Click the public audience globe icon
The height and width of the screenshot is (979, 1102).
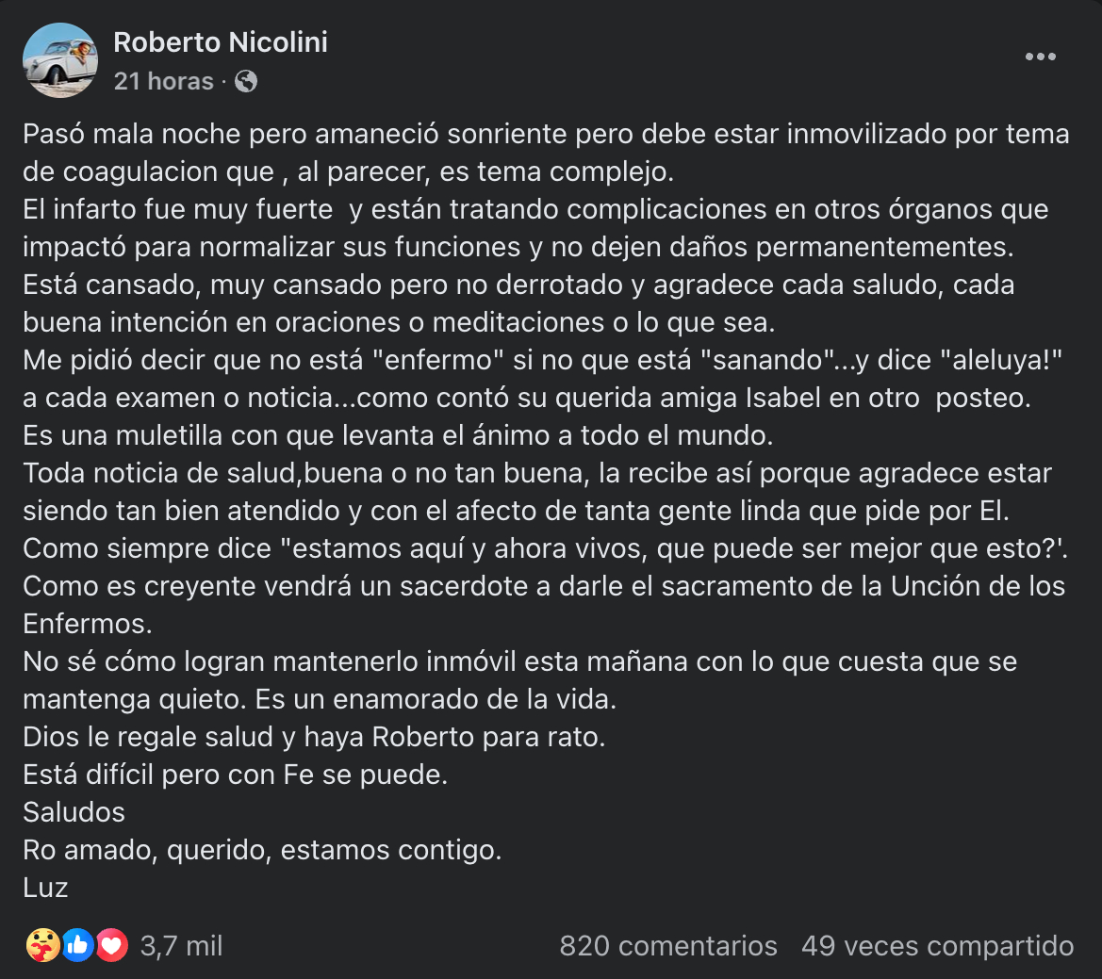coord(246,82)
